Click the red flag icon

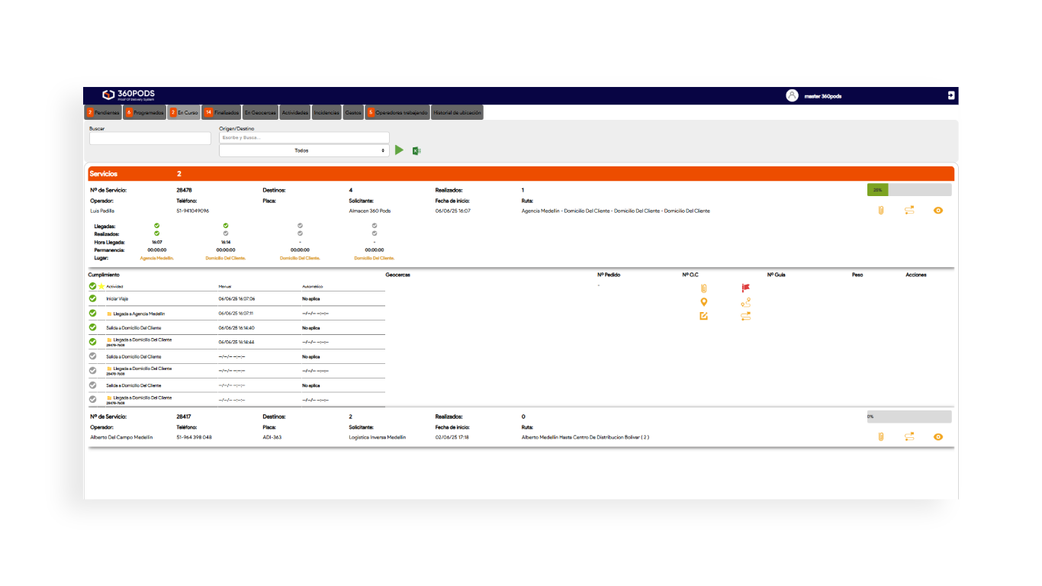[x=745, y=288]
